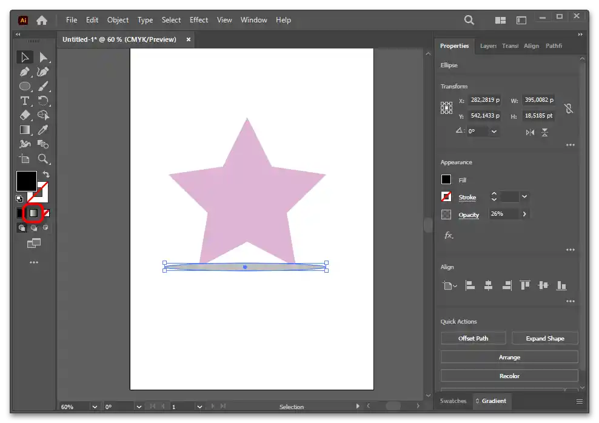Switch to the Layers panel tab
The height and width of the screenshot is (423, 599).
(487, 46)
